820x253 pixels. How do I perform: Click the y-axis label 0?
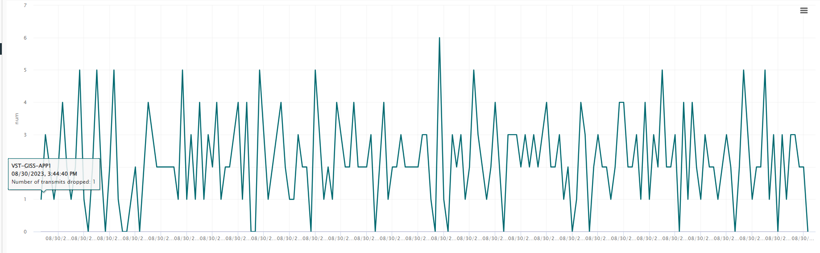tap(25, 232)
